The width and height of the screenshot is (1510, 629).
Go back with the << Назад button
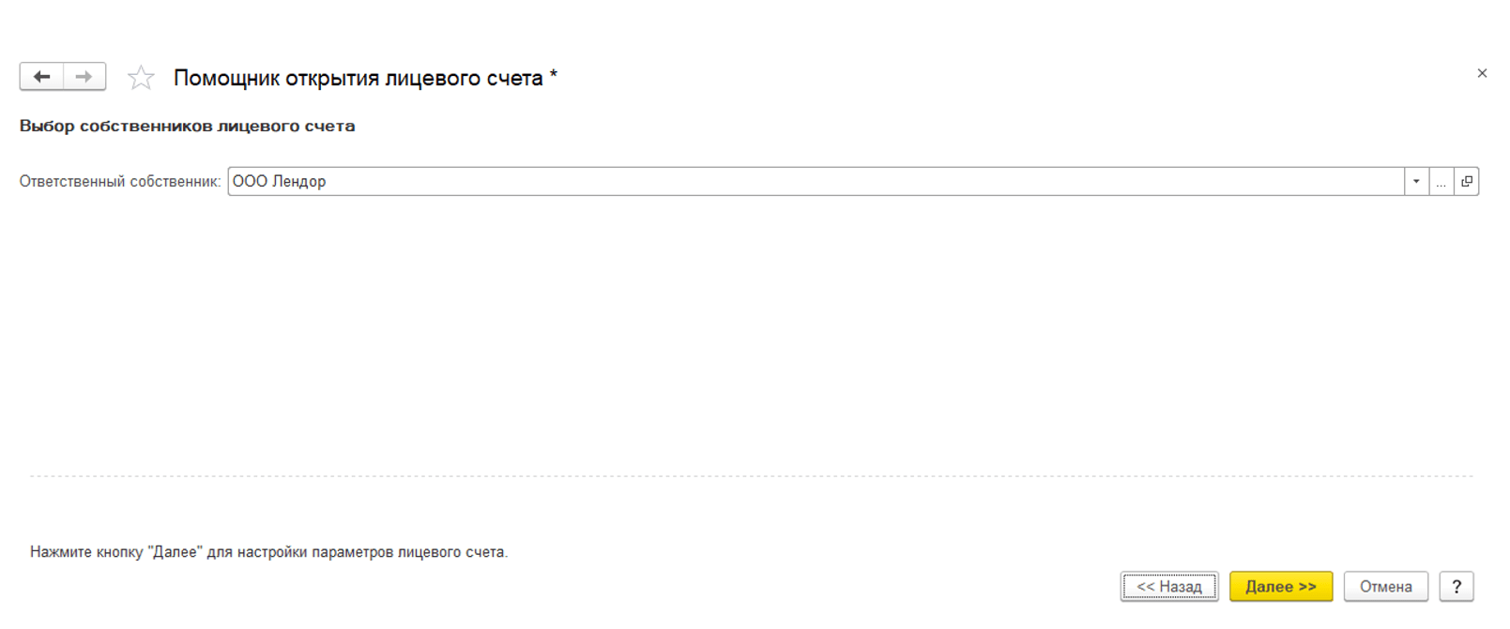tap(1169, 587)
